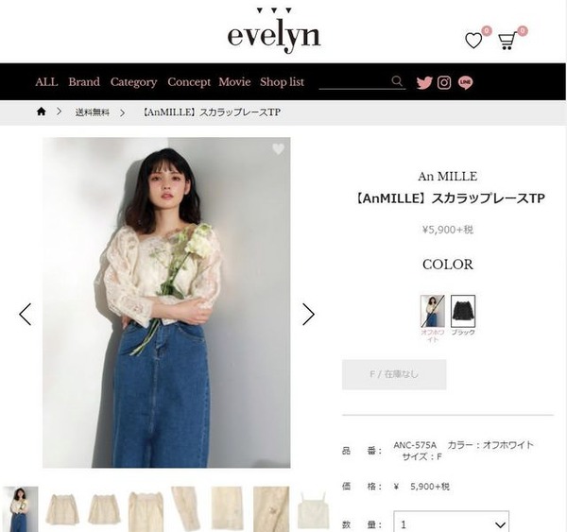Open the Shop list menu item
Viewport: 567px width, 532px height.
282,81
